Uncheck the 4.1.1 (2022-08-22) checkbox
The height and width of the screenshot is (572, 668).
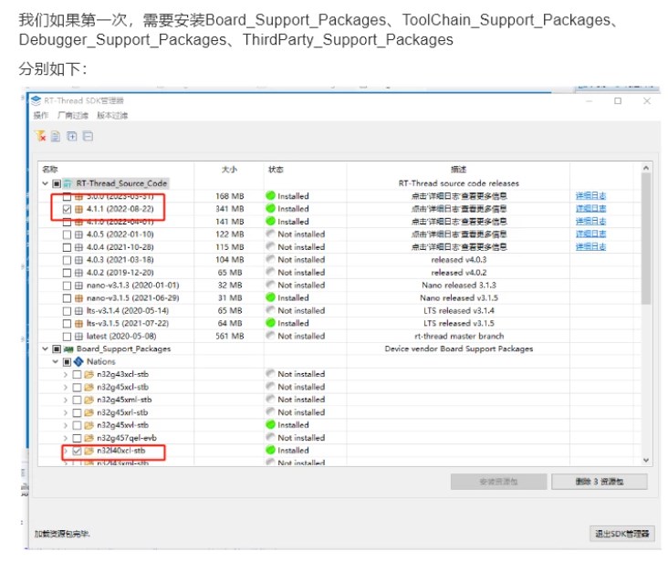67,209
